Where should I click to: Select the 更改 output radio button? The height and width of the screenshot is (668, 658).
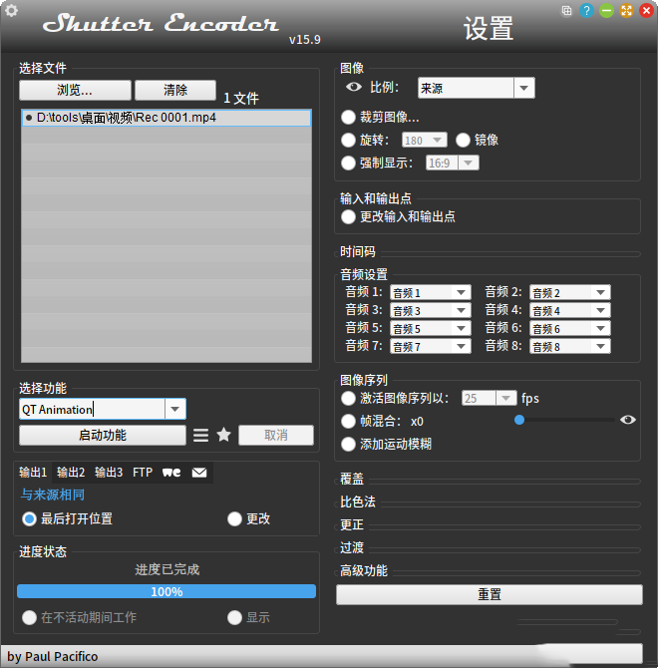[x=234, y=518]
